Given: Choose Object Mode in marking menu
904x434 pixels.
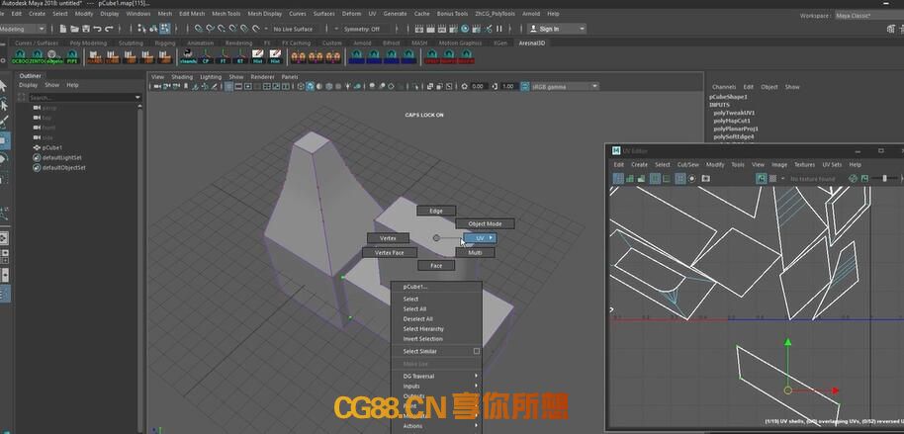Looking at the screenshot, I should pos(485,223).
